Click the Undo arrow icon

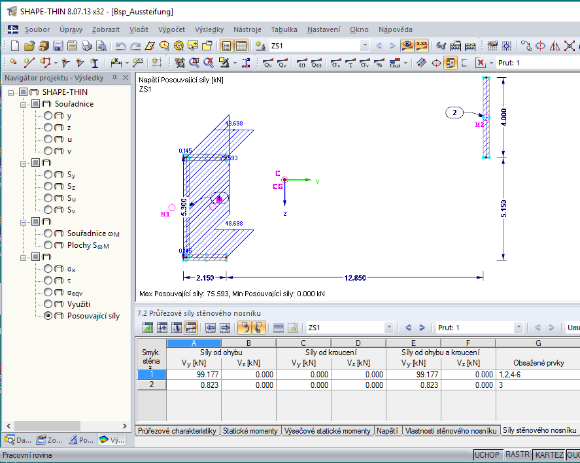120,46
